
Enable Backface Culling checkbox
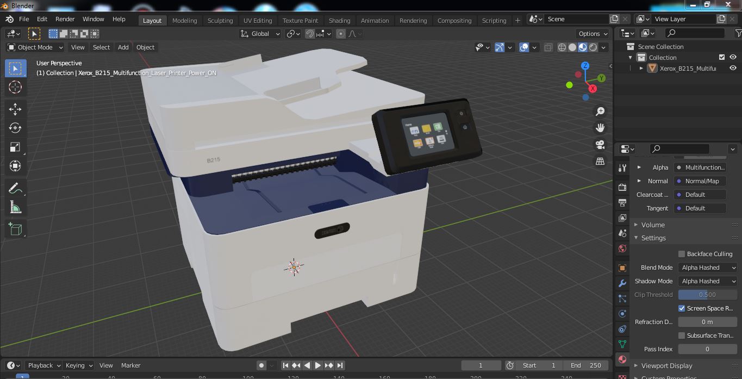pos(682,254)
